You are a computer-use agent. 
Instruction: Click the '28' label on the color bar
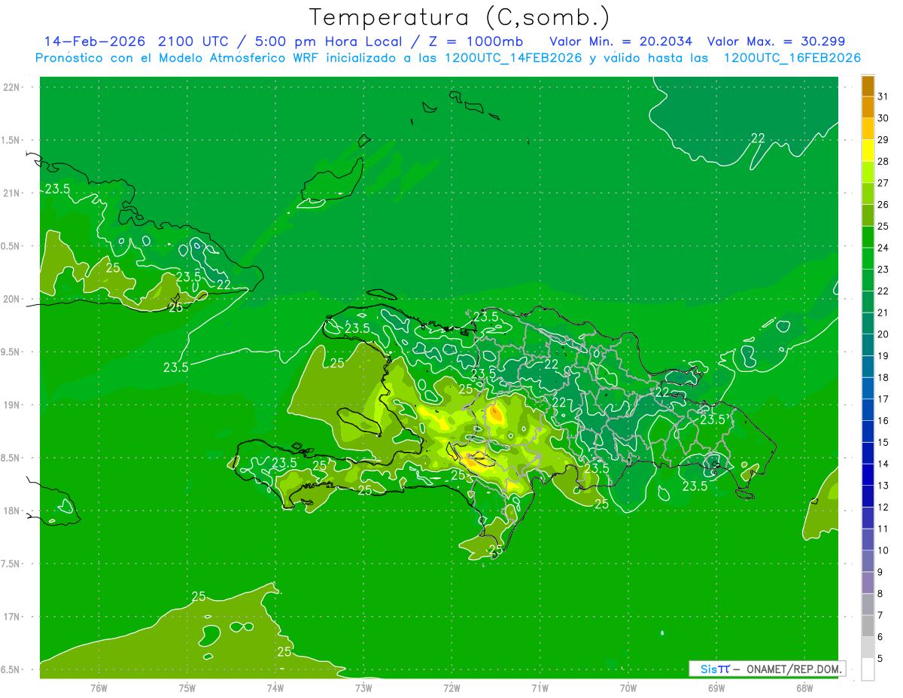point(883,162)
